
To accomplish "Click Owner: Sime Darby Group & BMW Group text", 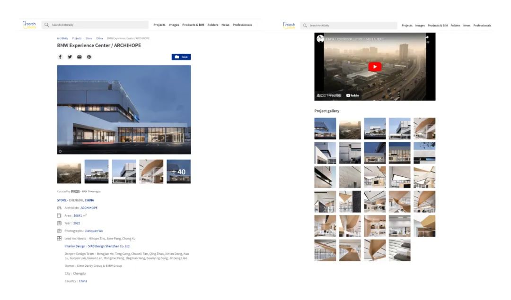I will pos(93,266).
